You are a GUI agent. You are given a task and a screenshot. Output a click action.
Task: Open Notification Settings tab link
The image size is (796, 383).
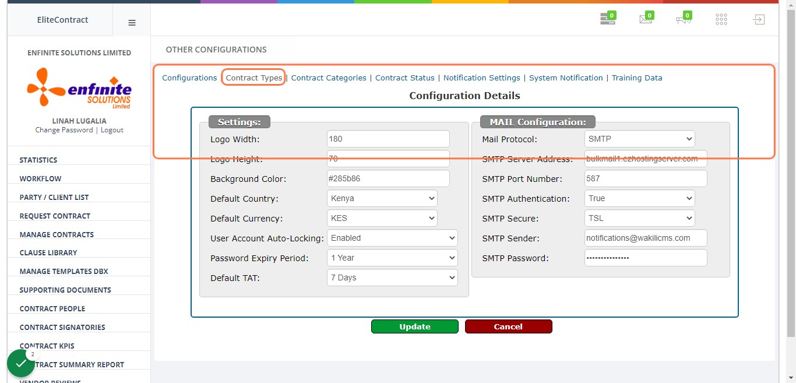(482, 78)
